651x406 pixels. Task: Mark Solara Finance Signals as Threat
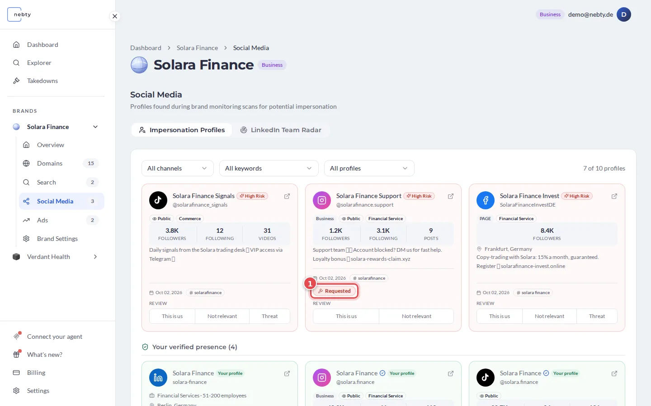(x=270, y=316)
